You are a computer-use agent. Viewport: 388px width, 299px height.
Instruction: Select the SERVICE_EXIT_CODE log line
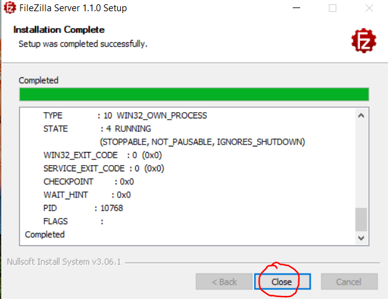(x=103, y=169)
